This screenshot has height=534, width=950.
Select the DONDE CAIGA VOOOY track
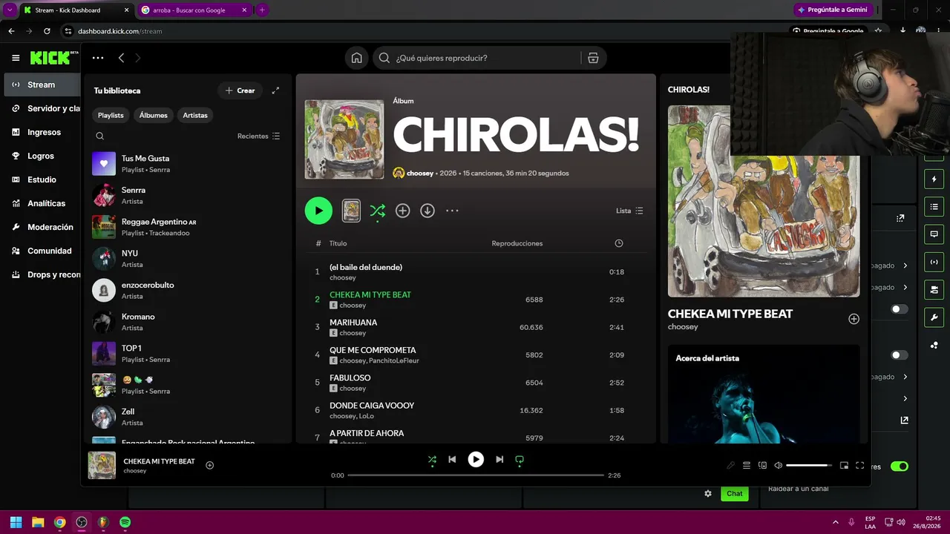(x=476, y=410)
